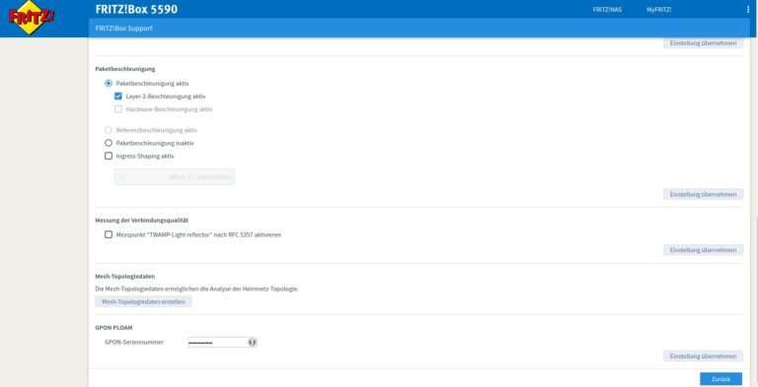758x387 pixels.
Task: Select Referenzbeschleunigung aktiv option
Action: (x=109, y=130)
